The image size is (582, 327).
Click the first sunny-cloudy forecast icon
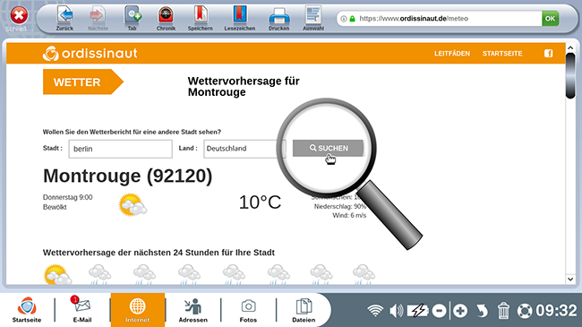(57, 275)
